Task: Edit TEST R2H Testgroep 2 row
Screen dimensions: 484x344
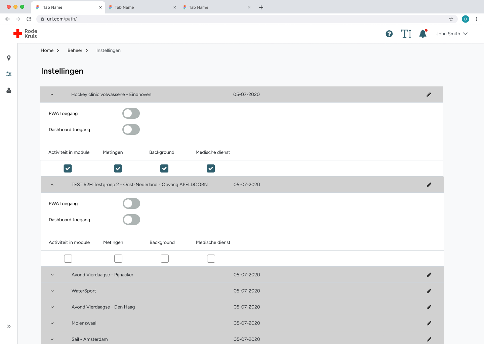Action: (x=429, y=185)
